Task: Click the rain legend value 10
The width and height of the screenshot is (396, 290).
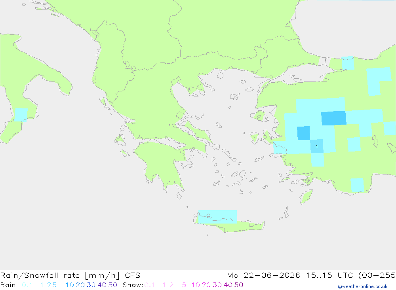Action: (x=70, y=285)
